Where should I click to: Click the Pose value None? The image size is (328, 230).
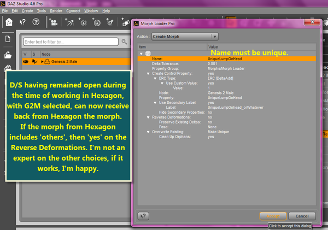(x=212, y=127)
